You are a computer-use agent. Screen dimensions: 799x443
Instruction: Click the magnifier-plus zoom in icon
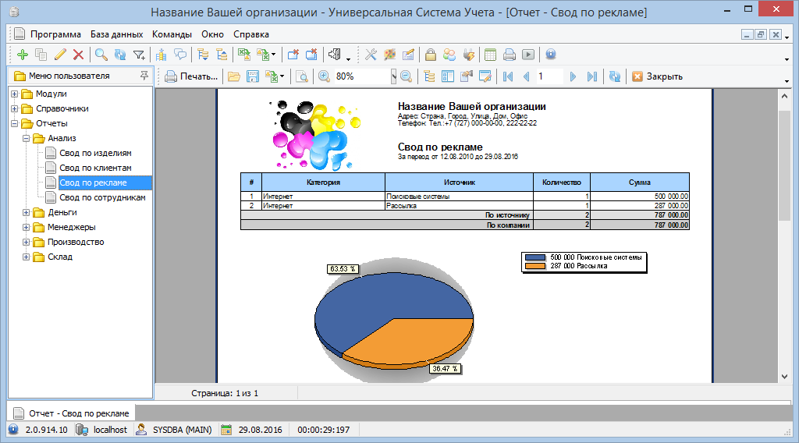[x=323, y=76]
